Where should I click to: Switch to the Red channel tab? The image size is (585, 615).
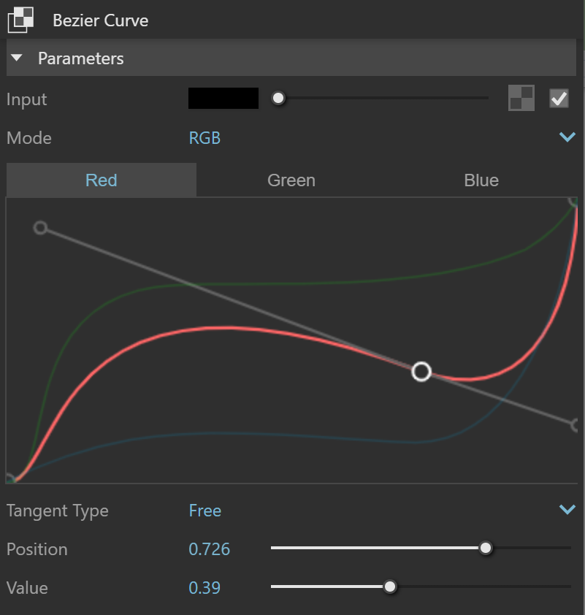(x=101, y=180)
